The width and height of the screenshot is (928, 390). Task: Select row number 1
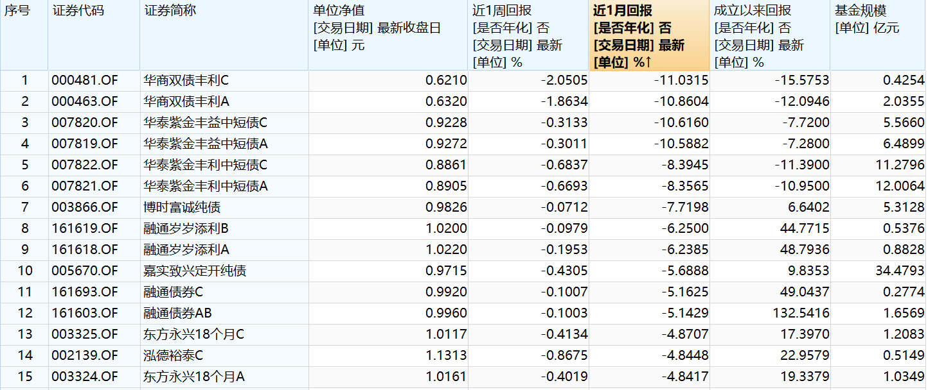click(x=24, y=81)
